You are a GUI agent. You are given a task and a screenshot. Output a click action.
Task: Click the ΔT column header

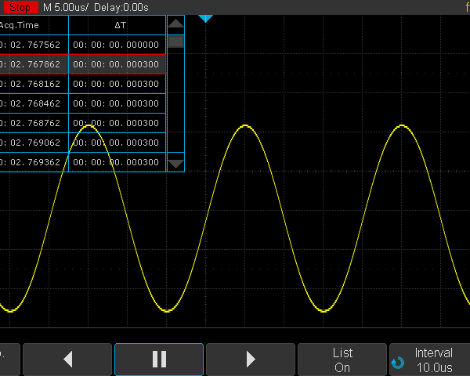117,25
